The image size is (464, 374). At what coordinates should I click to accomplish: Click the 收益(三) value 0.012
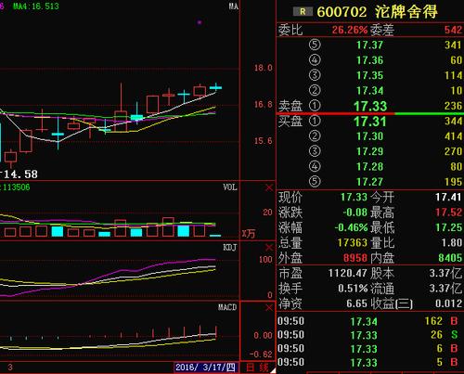pyautogui.click(x=448, y=303)
